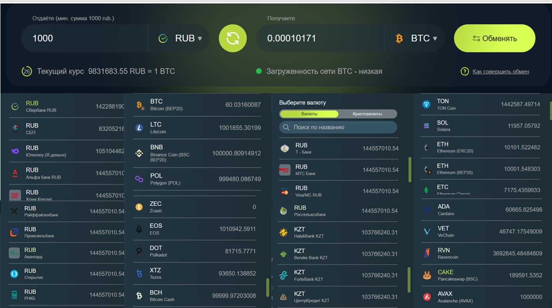Screen dimensions: 552x308
Task: Click the СБП logo icon
Action: [15, 129]
